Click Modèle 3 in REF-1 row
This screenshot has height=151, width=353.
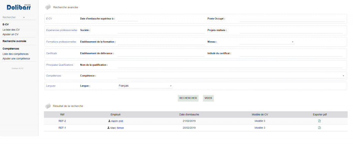click(260, 128)
